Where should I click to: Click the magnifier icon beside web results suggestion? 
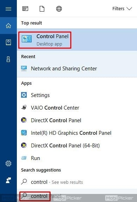24,182
